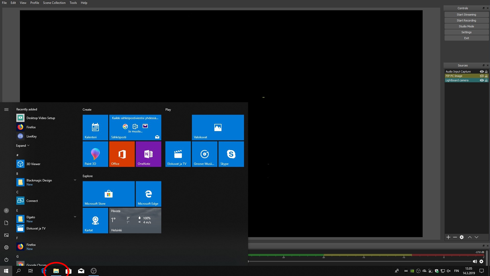Hide the Lightboard camera source
490x276 pixels.
[482, 80]
